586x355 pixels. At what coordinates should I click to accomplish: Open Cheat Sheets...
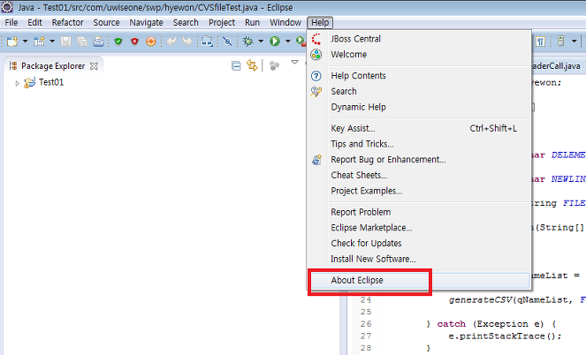pyautogui.click(x=419, y=176)
